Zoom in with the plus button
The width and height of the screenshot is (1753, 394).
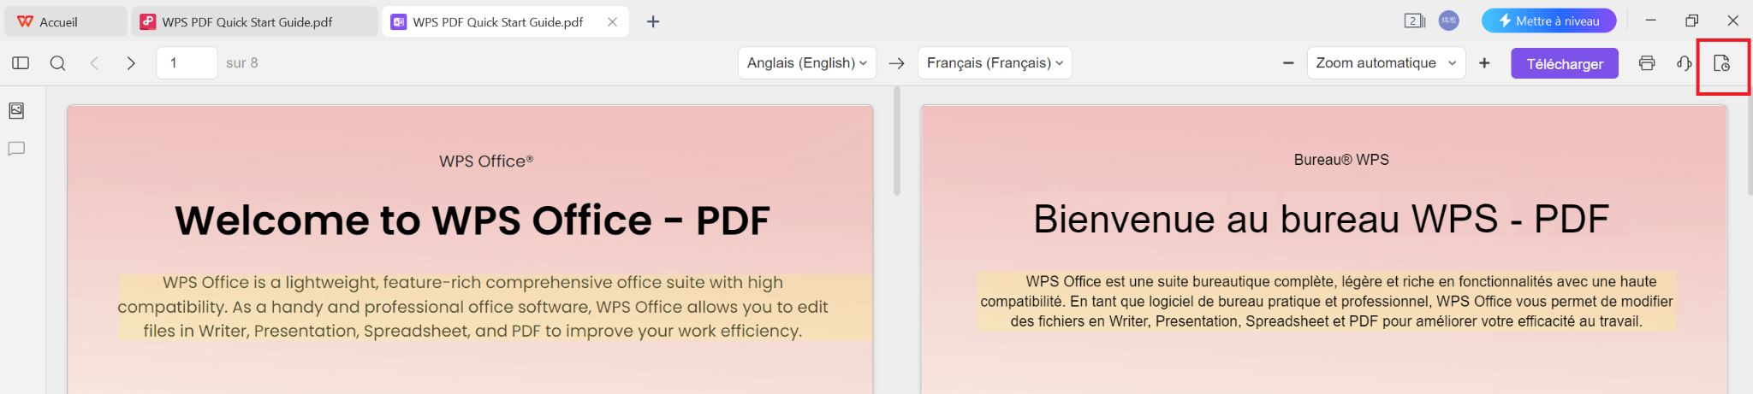1484,63
